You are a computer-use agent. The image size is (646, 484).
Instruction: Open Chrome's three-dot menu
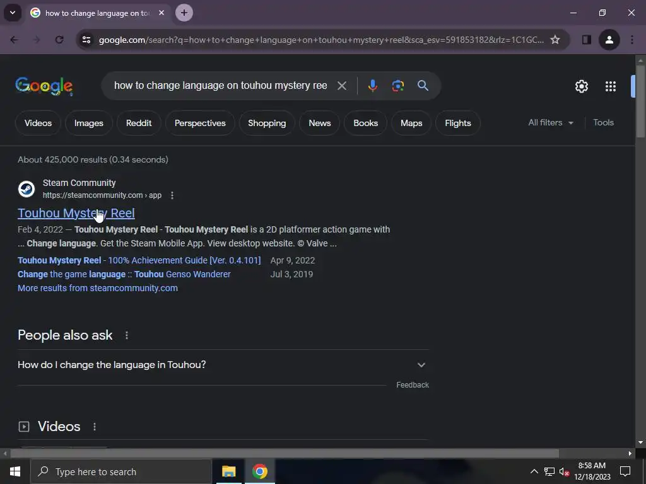pyautogui.click(x=632, y=40)
